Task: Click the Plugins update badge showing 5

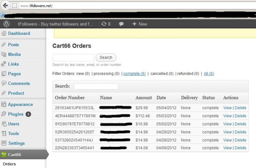Action: tap(28, 114)
